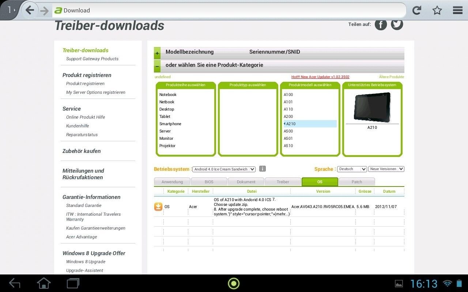Select Tablet in product series list

click(x=165, y=116)
